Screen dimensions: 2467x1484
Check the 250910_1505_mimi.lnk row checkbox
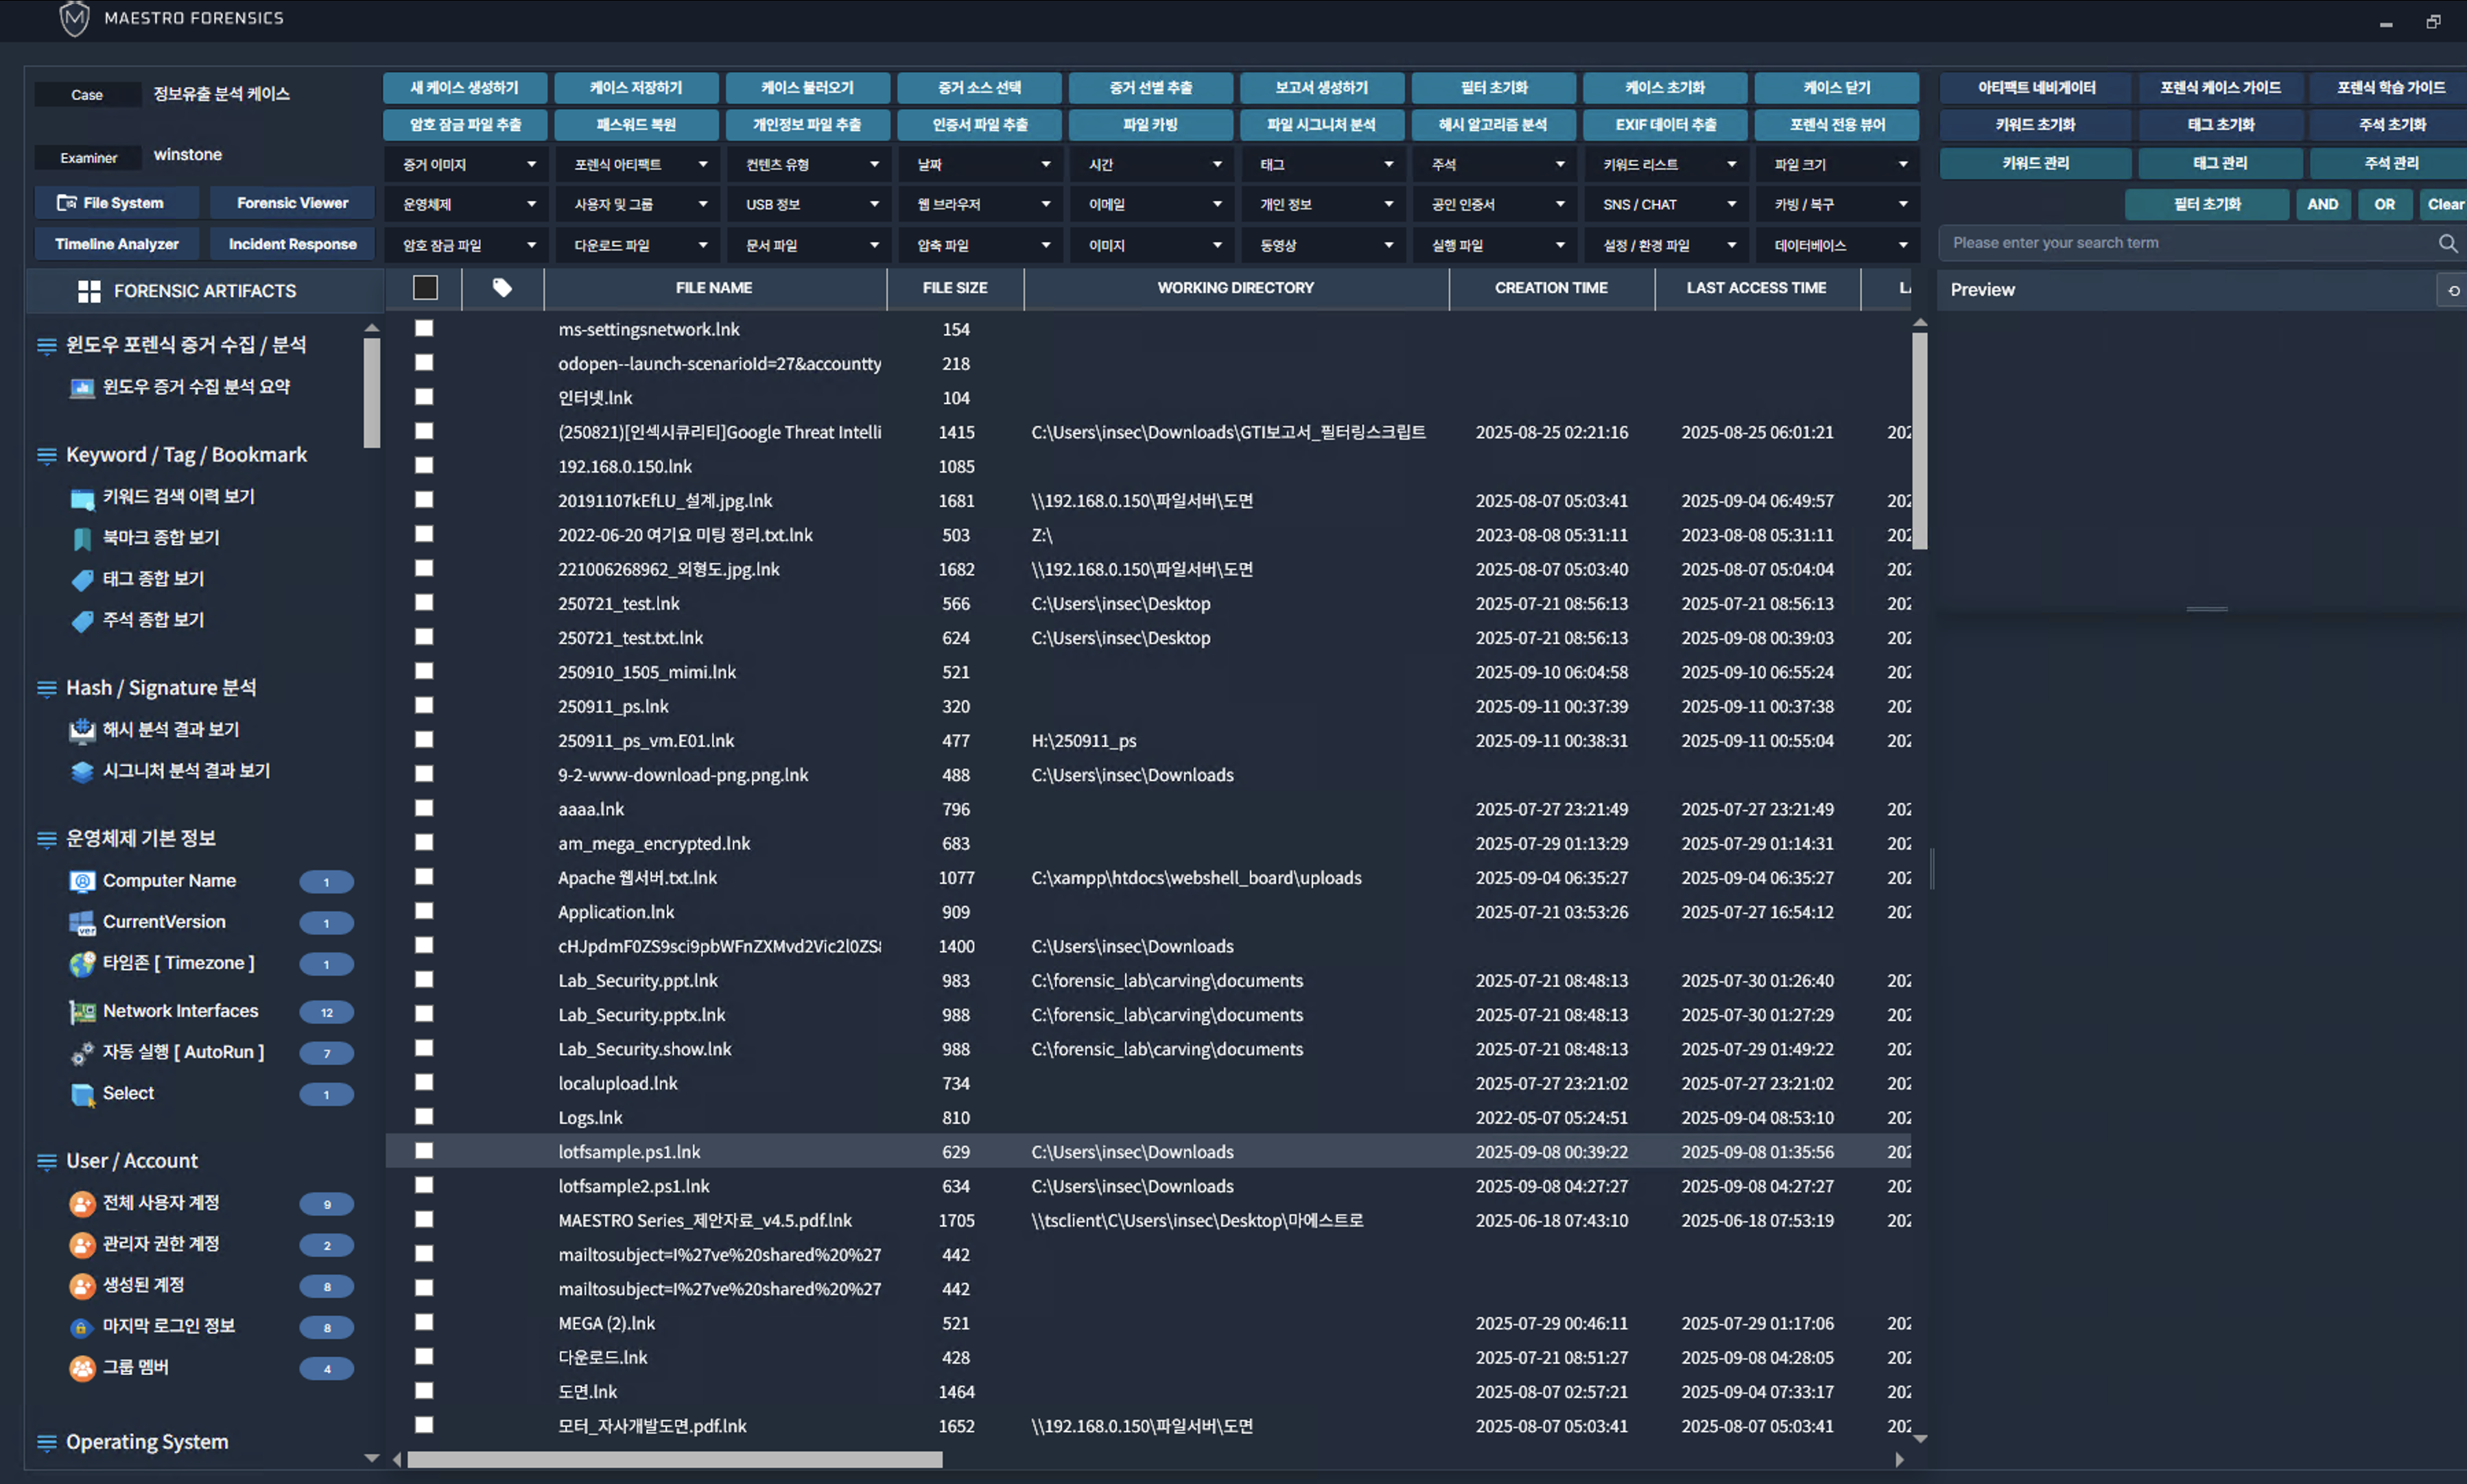coord(424,671)
